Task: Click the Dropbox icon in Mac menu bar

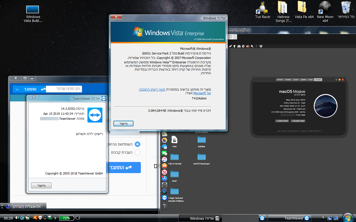Action: [261, 46]
